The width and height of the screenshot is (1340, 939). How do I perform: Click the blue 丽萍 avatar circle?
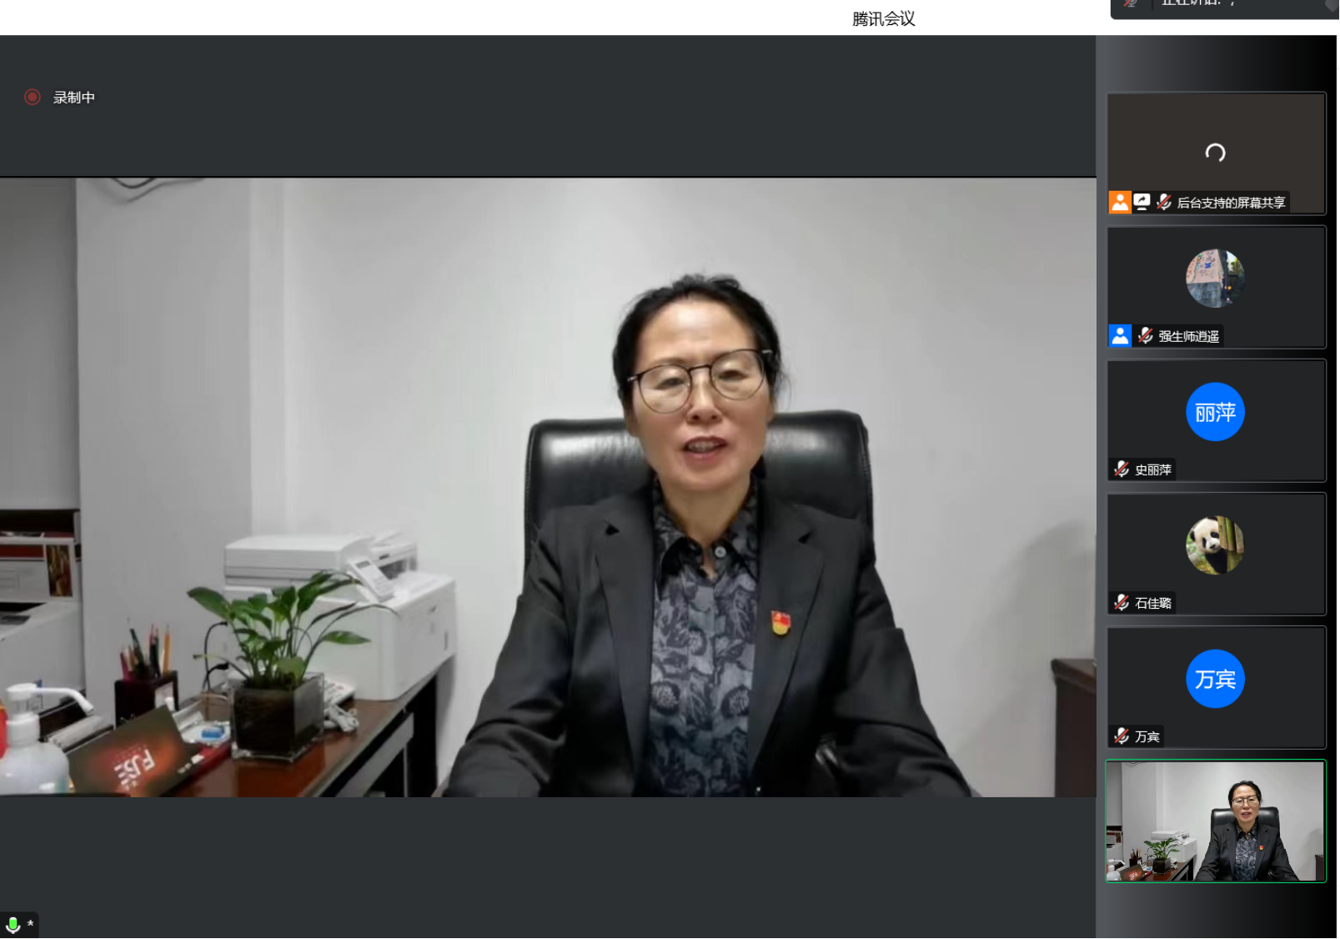(1215, 412)
